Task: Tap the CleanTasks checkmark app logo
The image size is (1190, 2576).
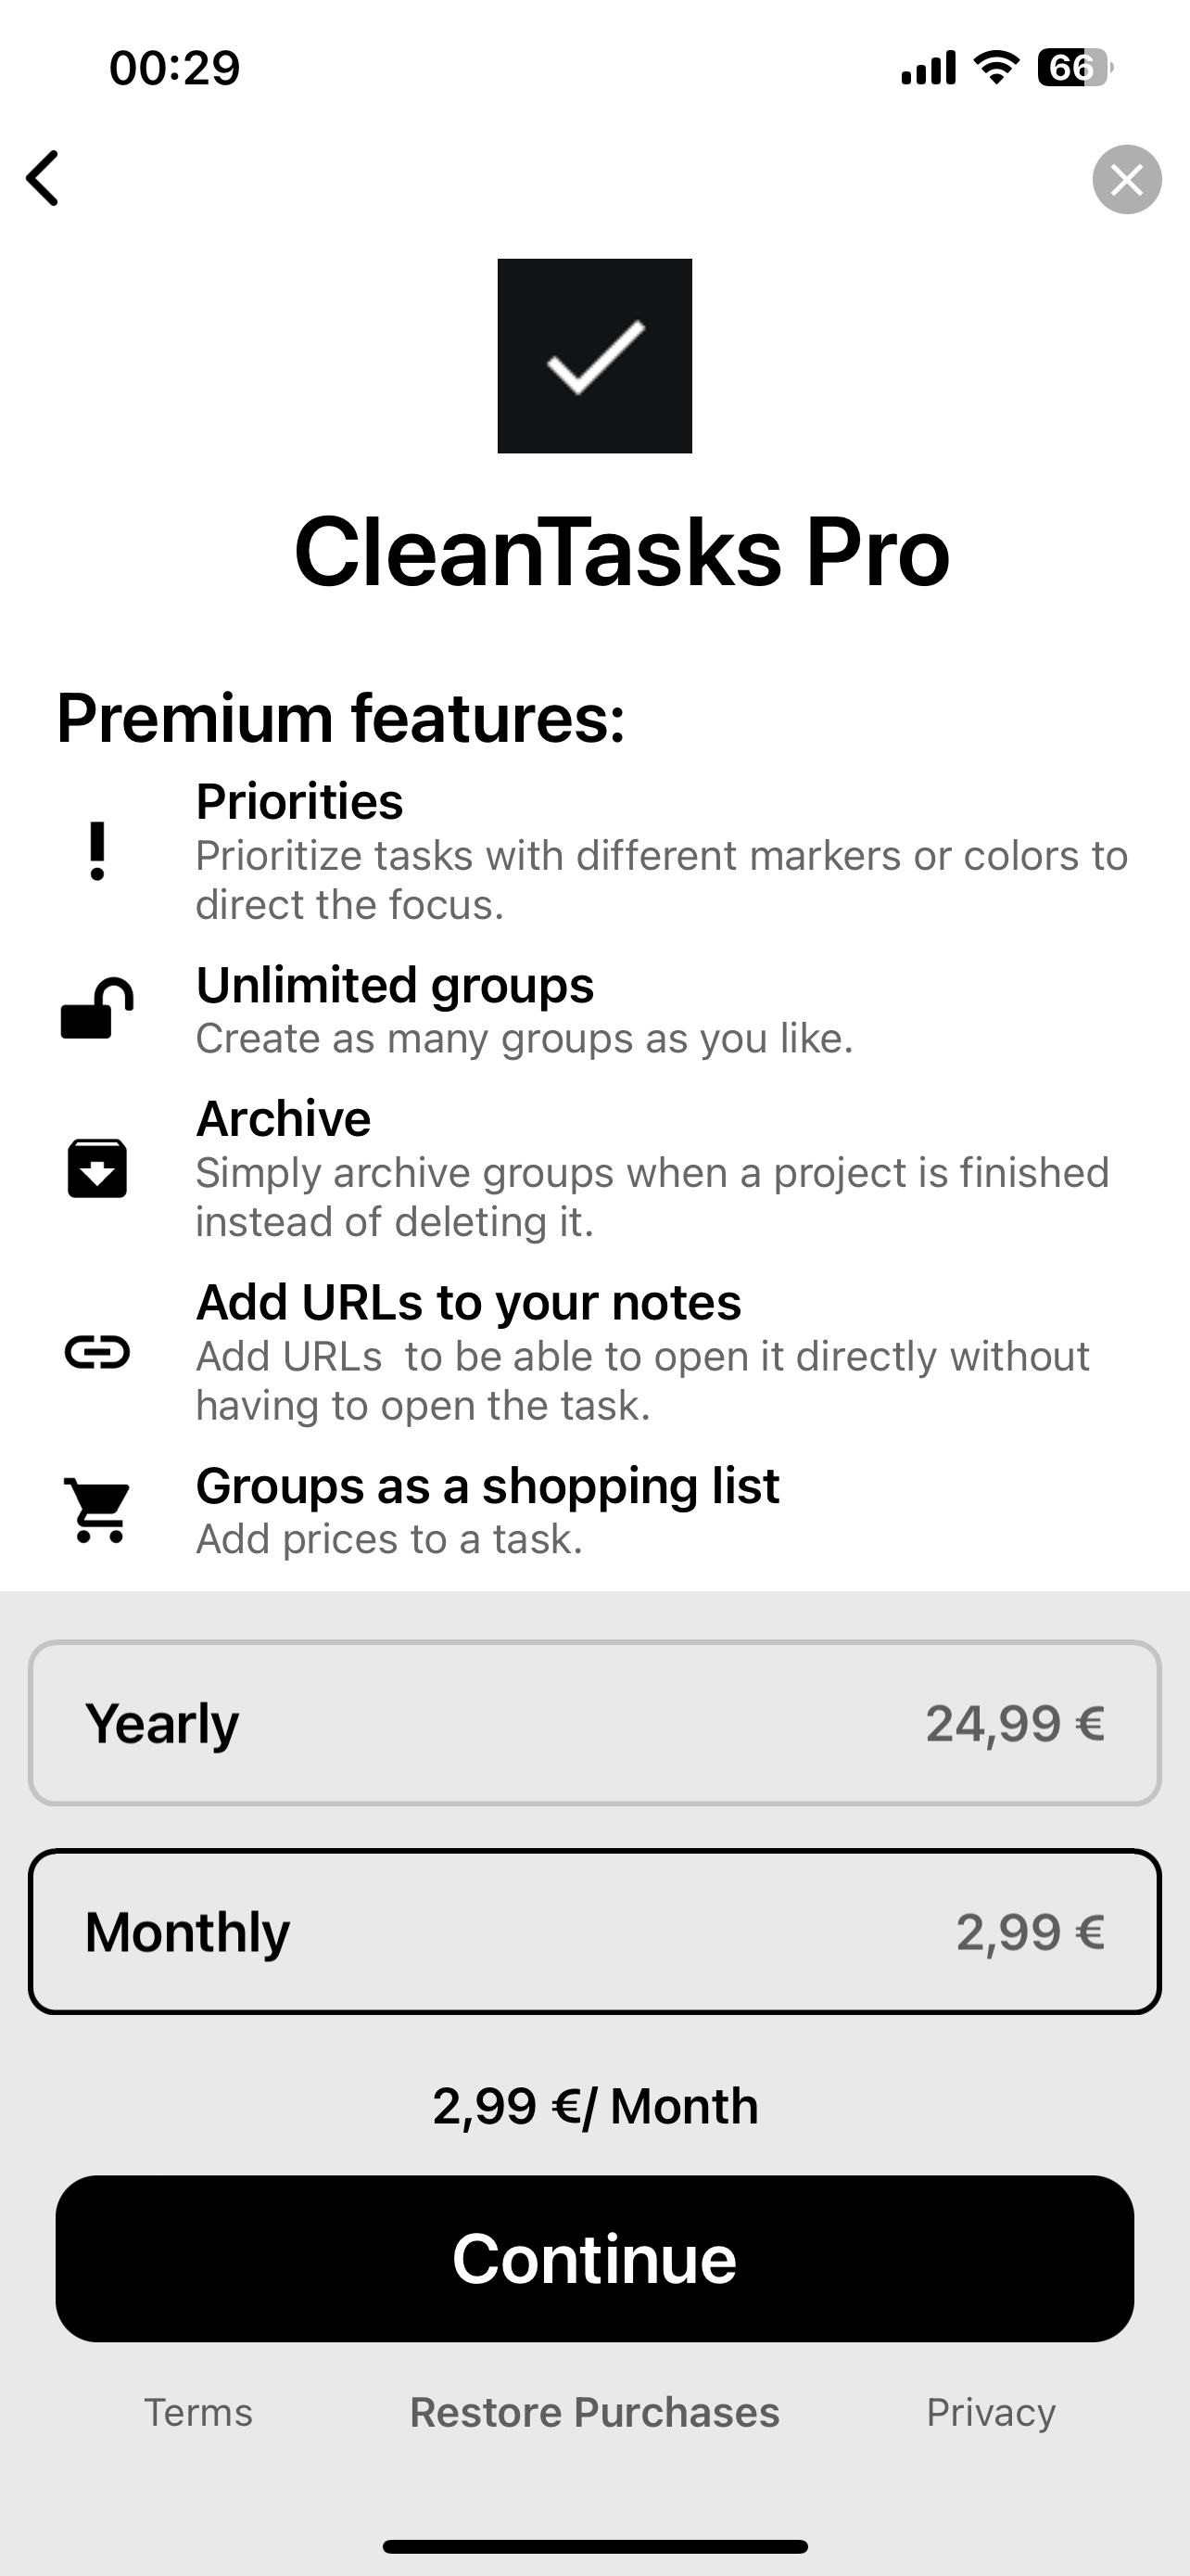Action: pyautogui.click(x=594, y=356)
